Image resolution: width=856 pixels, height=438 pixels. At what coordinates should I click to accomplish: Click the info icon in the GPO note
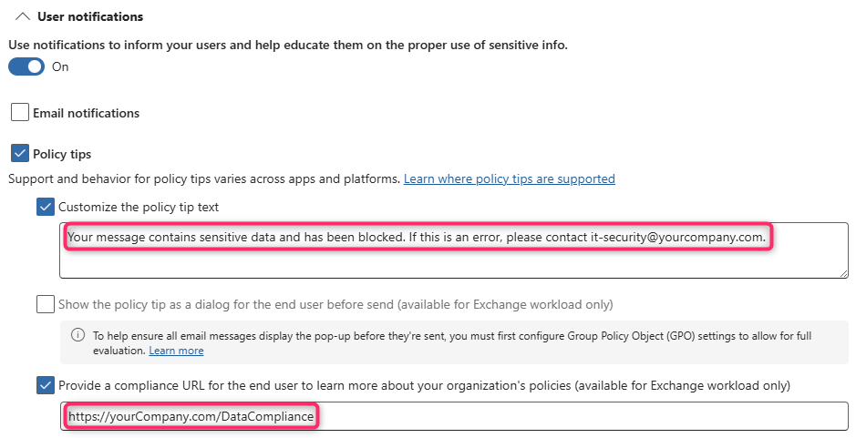point(77,335)
